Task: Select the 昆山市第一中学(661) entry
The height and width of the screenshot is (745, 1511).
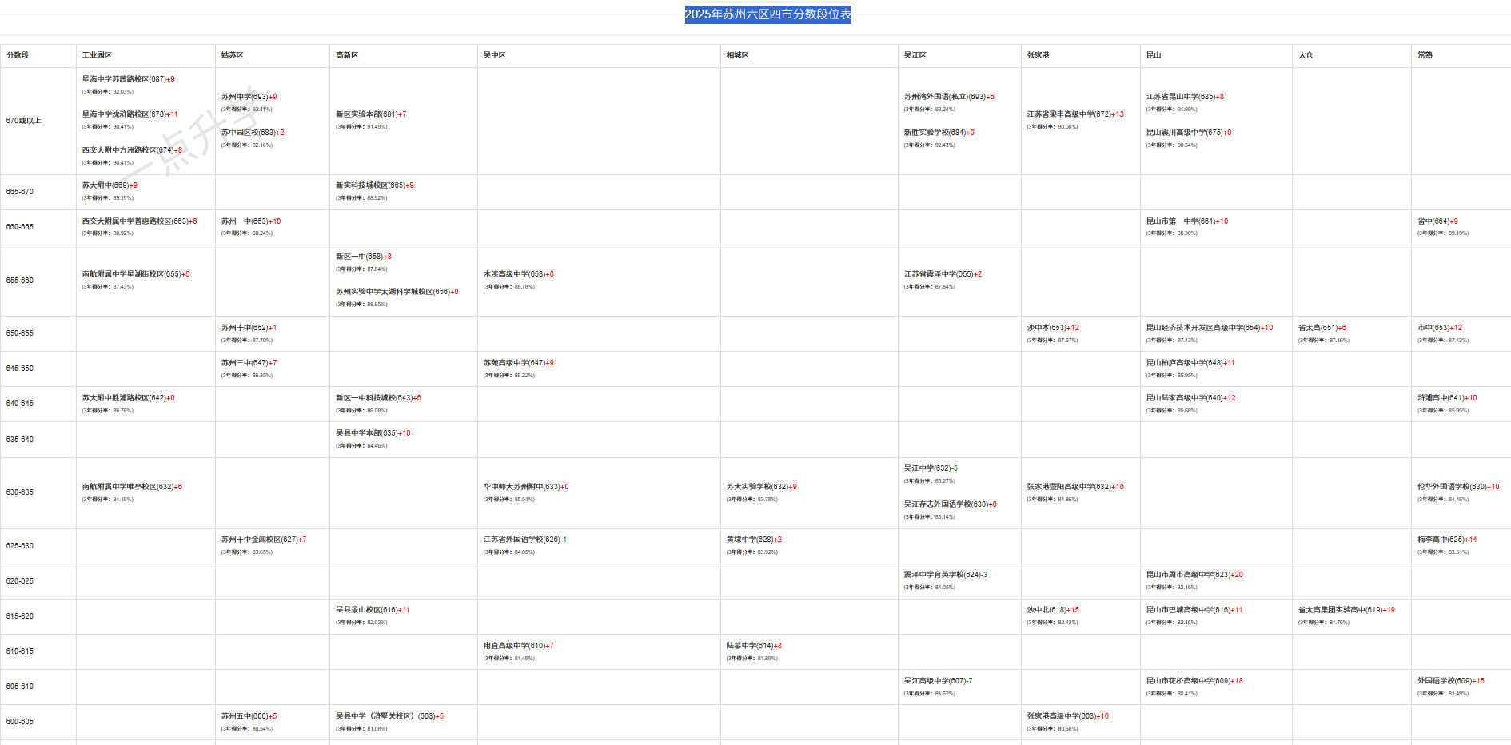Action: coord(1186,221)
